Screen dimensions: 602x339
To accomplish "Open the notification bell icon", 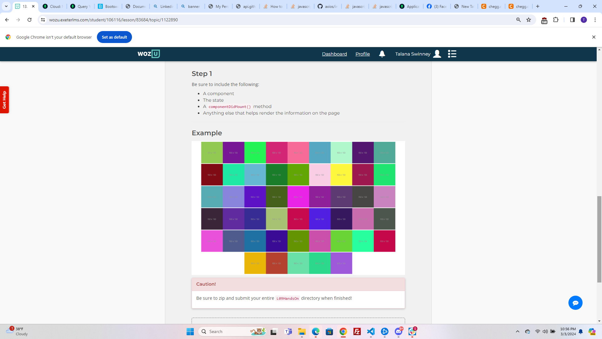I will coord(382,53).
